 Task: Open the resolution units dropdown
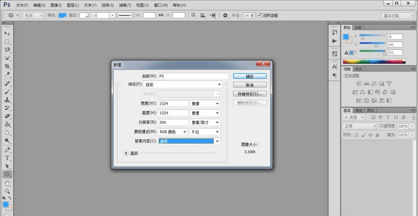click(x=205, y=123)
